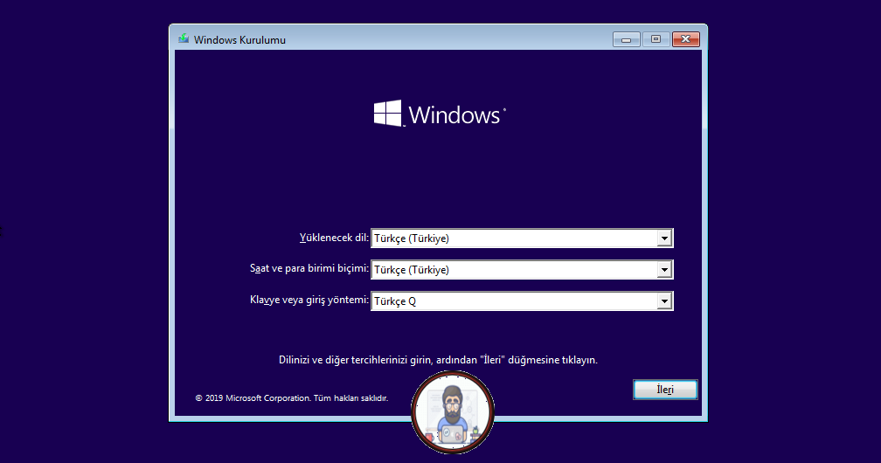881x463 pixels.
Task: Click the "© 2019 Microsoft Corporation" copyright text
Action: click(291, 397)
